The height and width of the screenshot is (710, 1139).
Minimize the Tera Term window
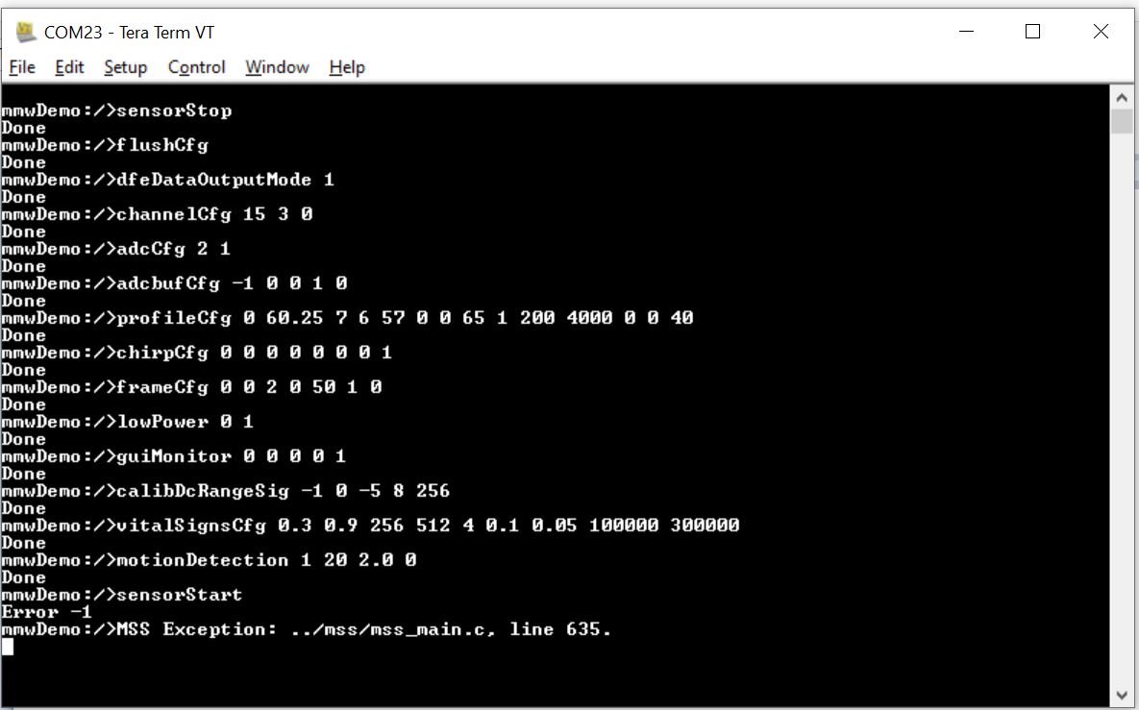click(x=966, y=31)
